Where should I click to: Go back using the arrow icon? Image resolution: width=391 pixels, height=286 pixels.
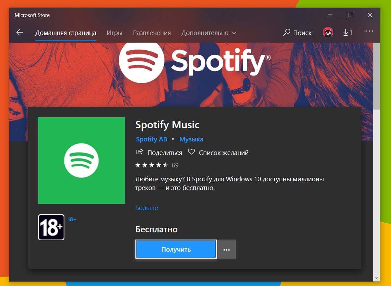click(20, 33)
